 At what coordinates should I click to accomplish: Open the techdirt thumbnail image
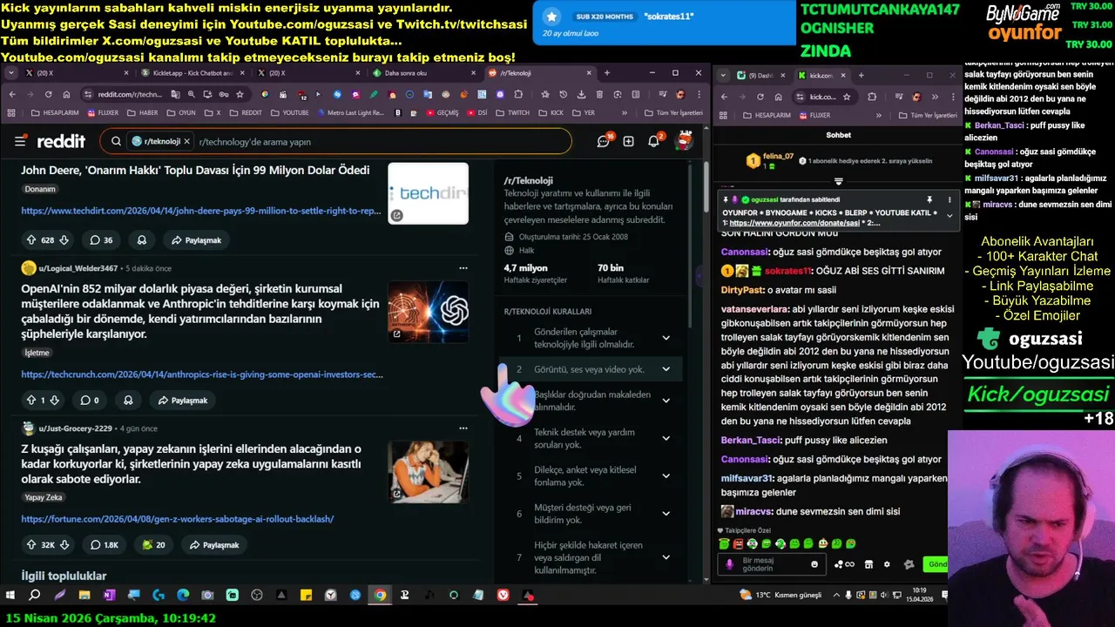[428, 193]
